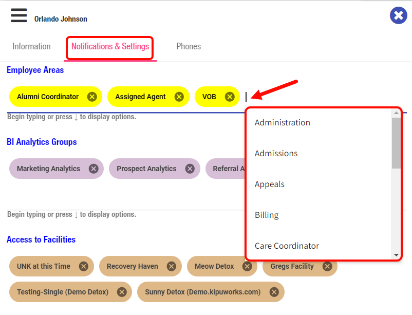Switch to the Phones tab
The height and width of the screenshot is (315, 412).
coord(189,46)
